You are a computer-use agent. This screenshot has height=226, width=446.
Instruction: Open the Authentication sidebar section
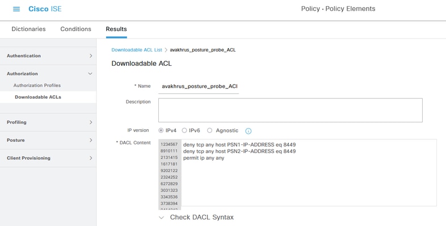(x=48, y=56)
